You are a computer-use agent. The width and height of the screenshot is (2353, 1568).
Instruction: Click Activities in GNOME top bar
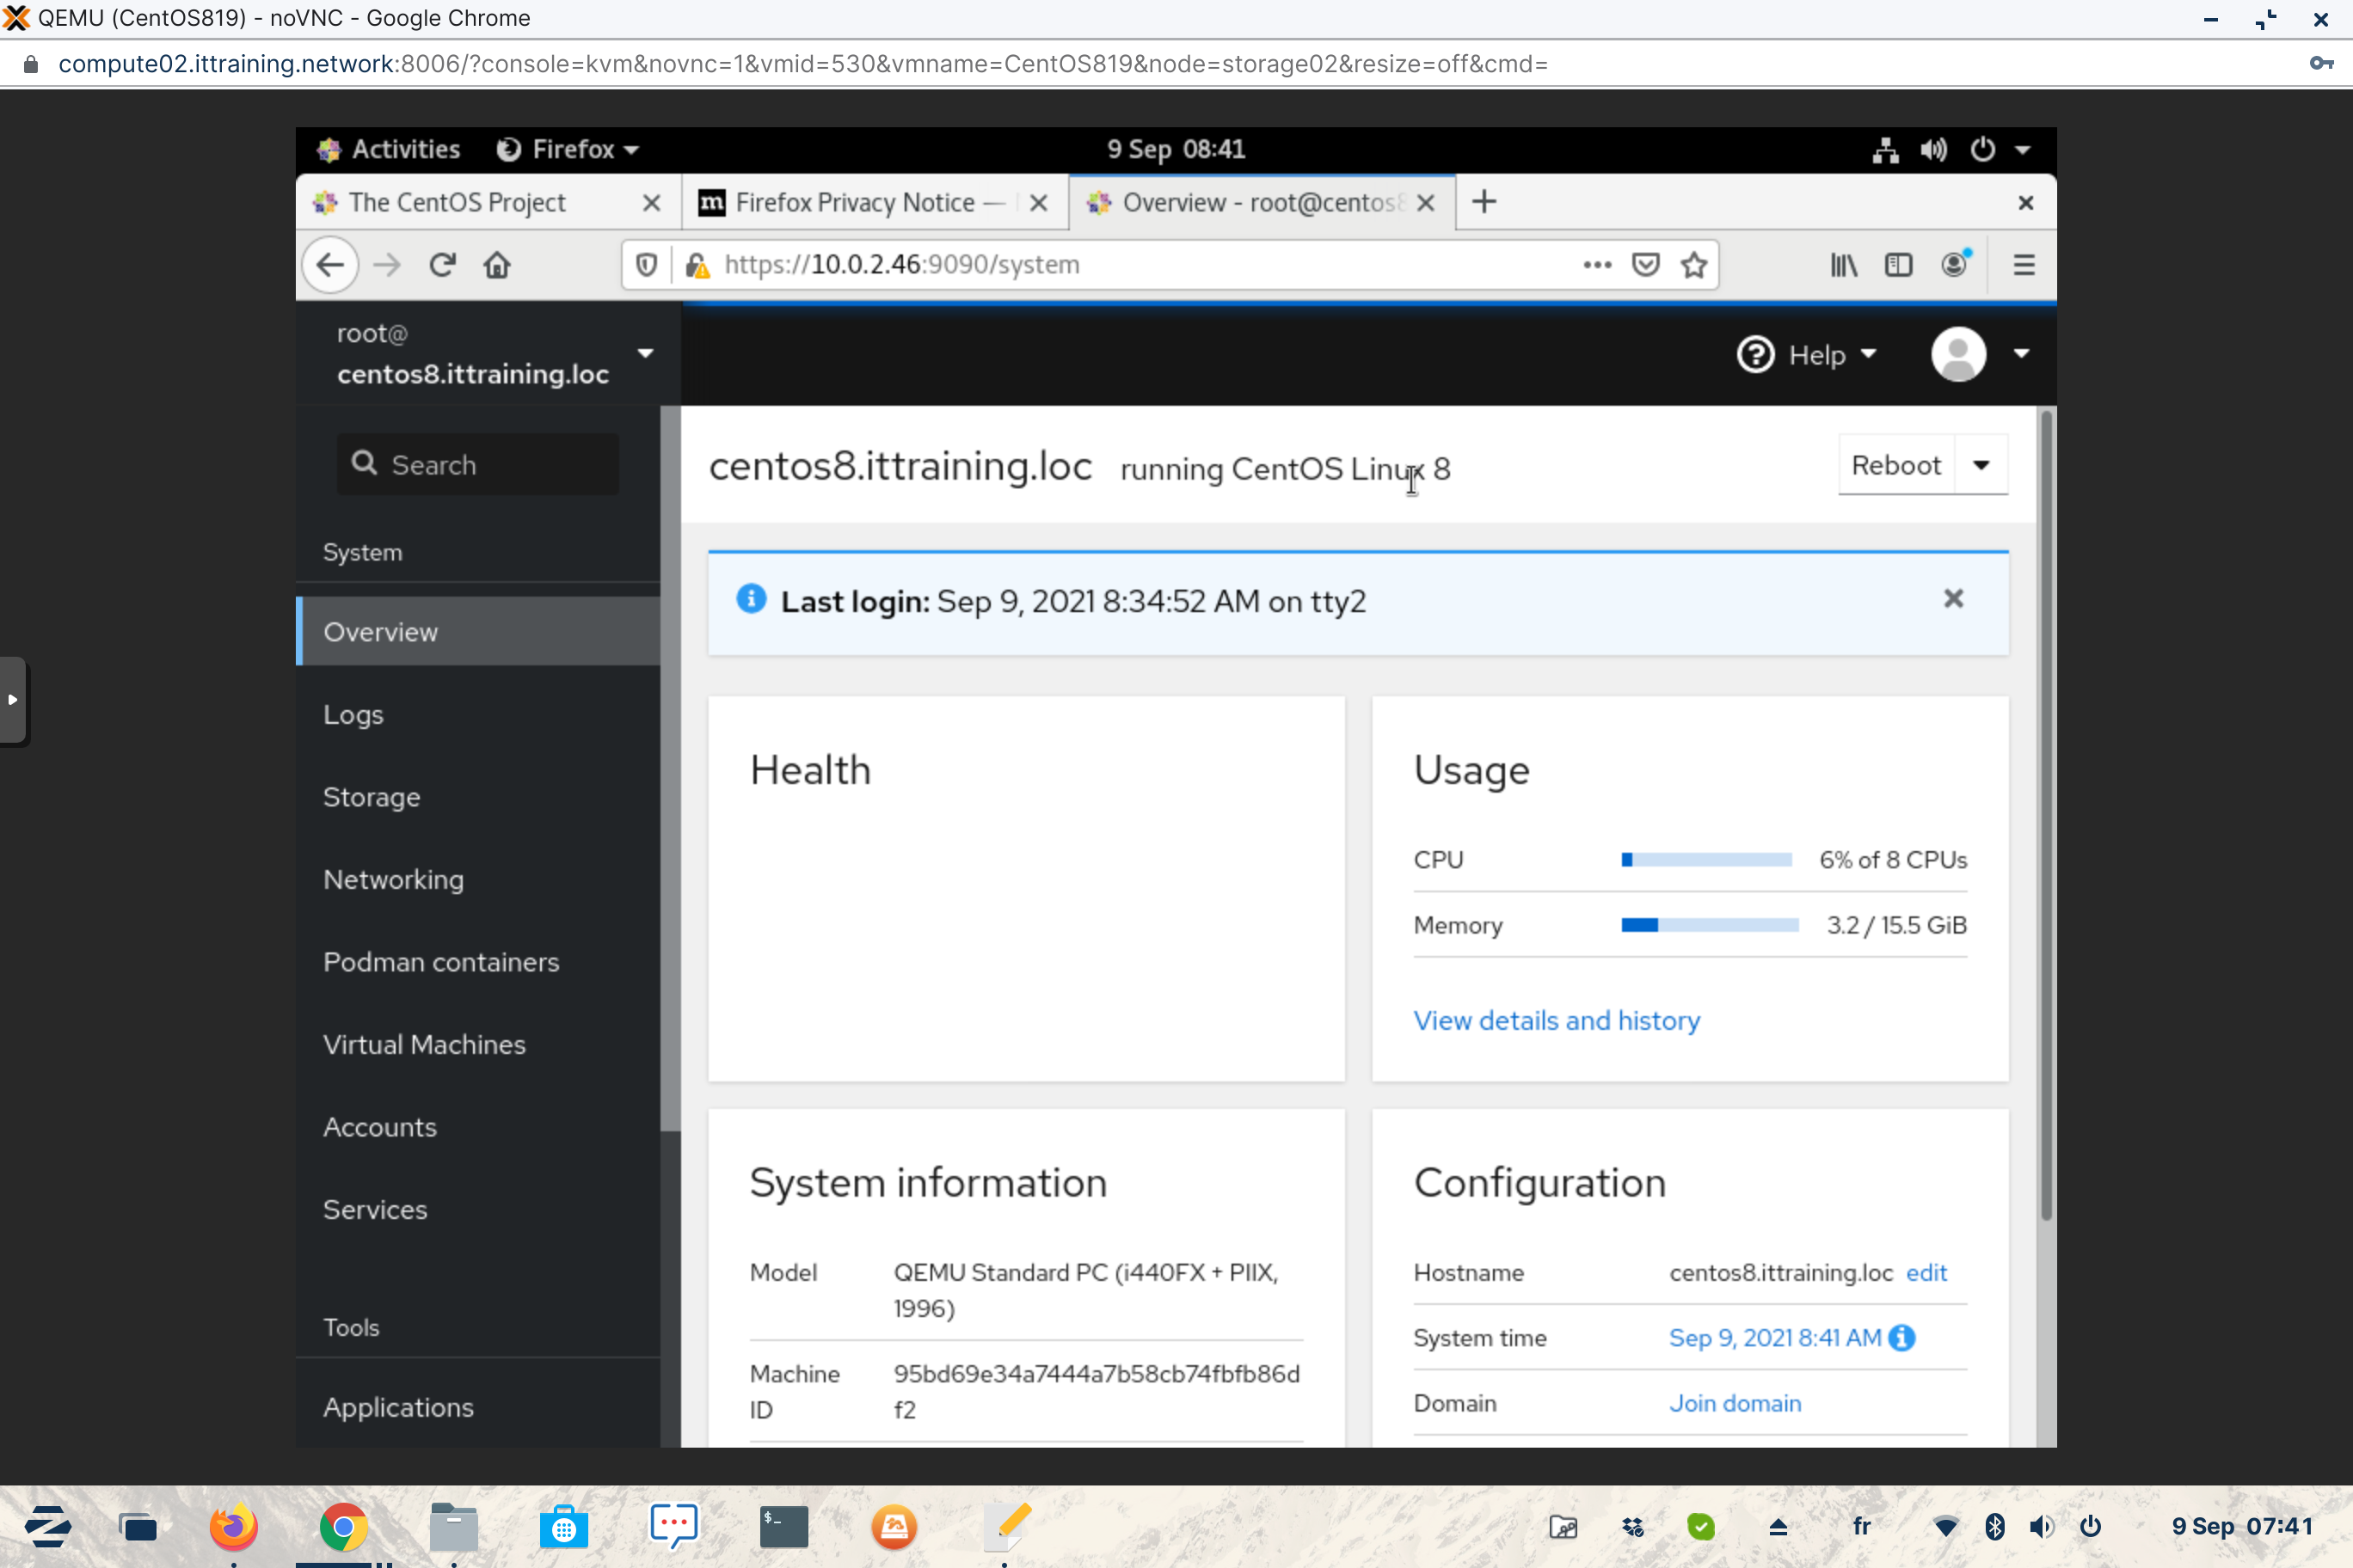pos(390,150)
